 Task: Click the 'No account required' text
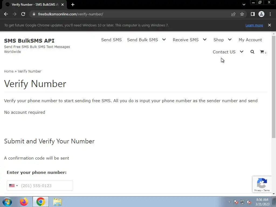(25, 112)
